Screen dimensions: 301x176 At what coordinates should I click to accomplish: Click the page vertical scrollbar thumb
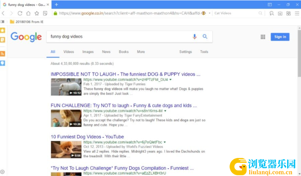[x=299, y=53]
